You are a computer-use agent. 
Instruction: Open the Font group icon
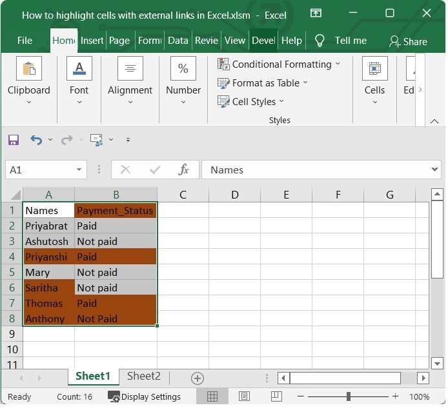pyautogui.click(x=79, y=68)
